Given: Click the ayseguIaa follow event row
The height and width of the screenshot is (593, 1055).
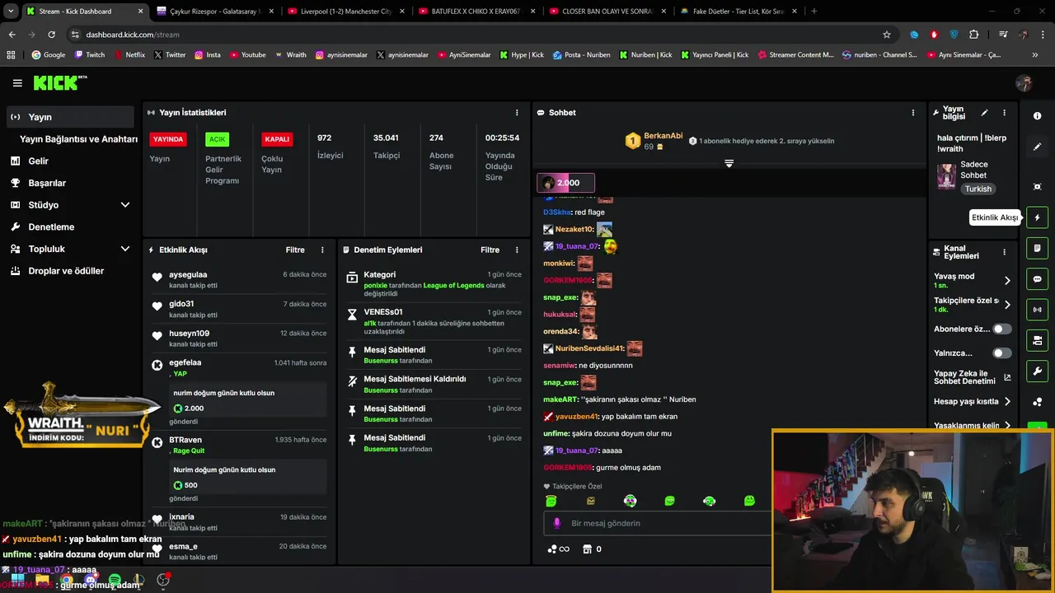Looking at the screenshot, I should coord(240,280).
